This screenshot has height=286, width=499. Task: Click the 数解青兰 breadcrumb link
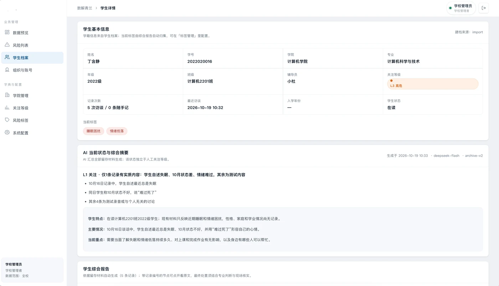pos(84,8)
